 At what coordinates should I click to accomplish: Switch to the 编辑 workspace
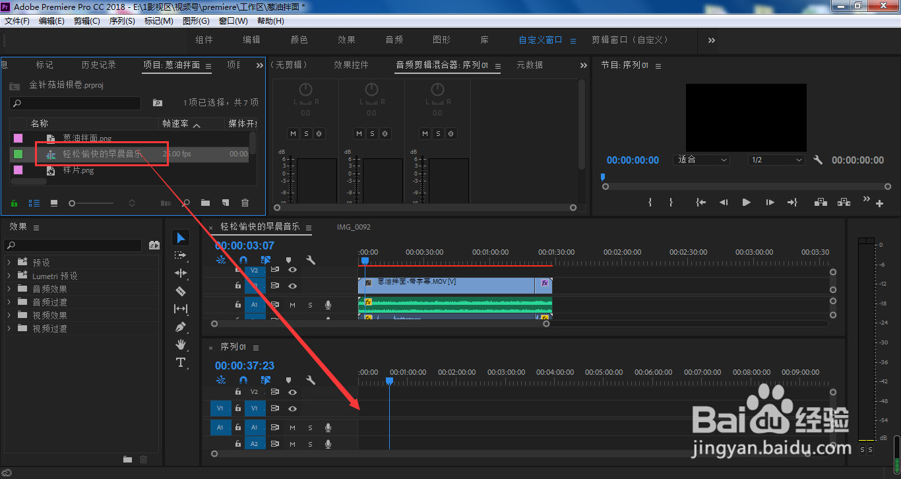tap(252, 40)
